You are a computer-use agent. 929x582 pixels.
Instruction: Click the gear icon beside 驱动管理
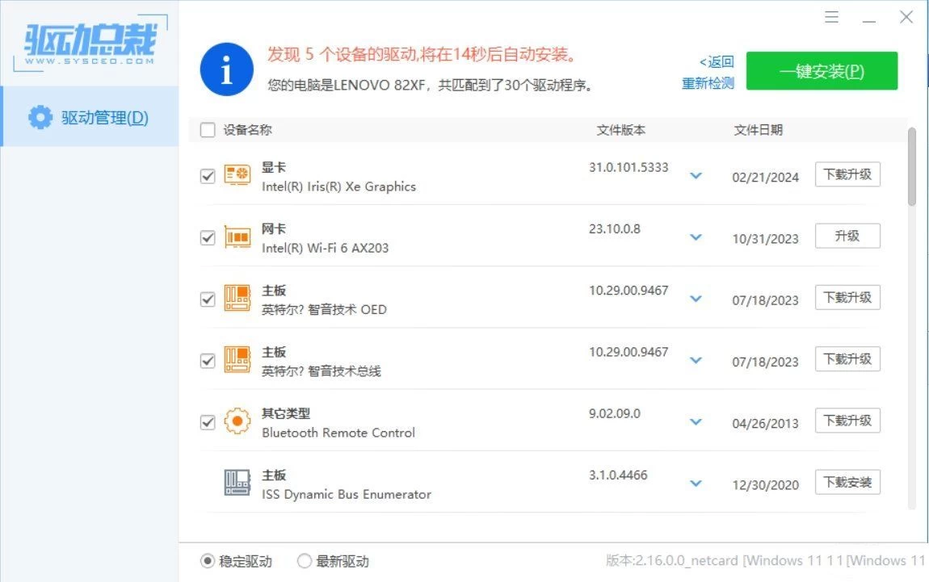click(40, 117)
